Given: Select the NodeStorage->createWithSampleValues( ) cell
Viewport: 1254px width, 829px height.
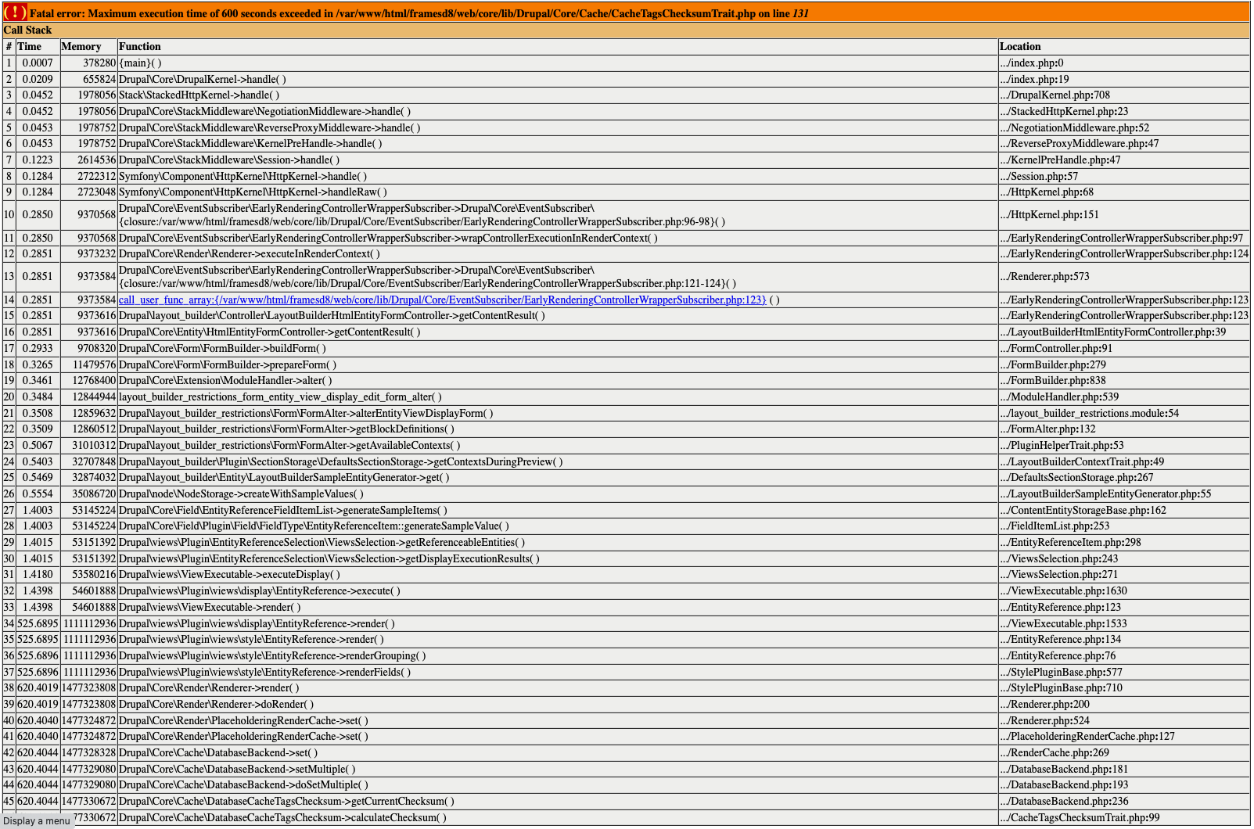Looking at the screenshot, I should point(558,494).
